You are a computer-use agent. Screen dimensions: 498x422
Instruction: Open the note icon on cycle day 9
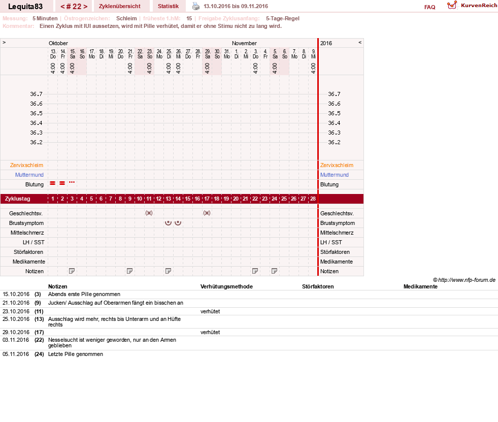coord(129,271)
